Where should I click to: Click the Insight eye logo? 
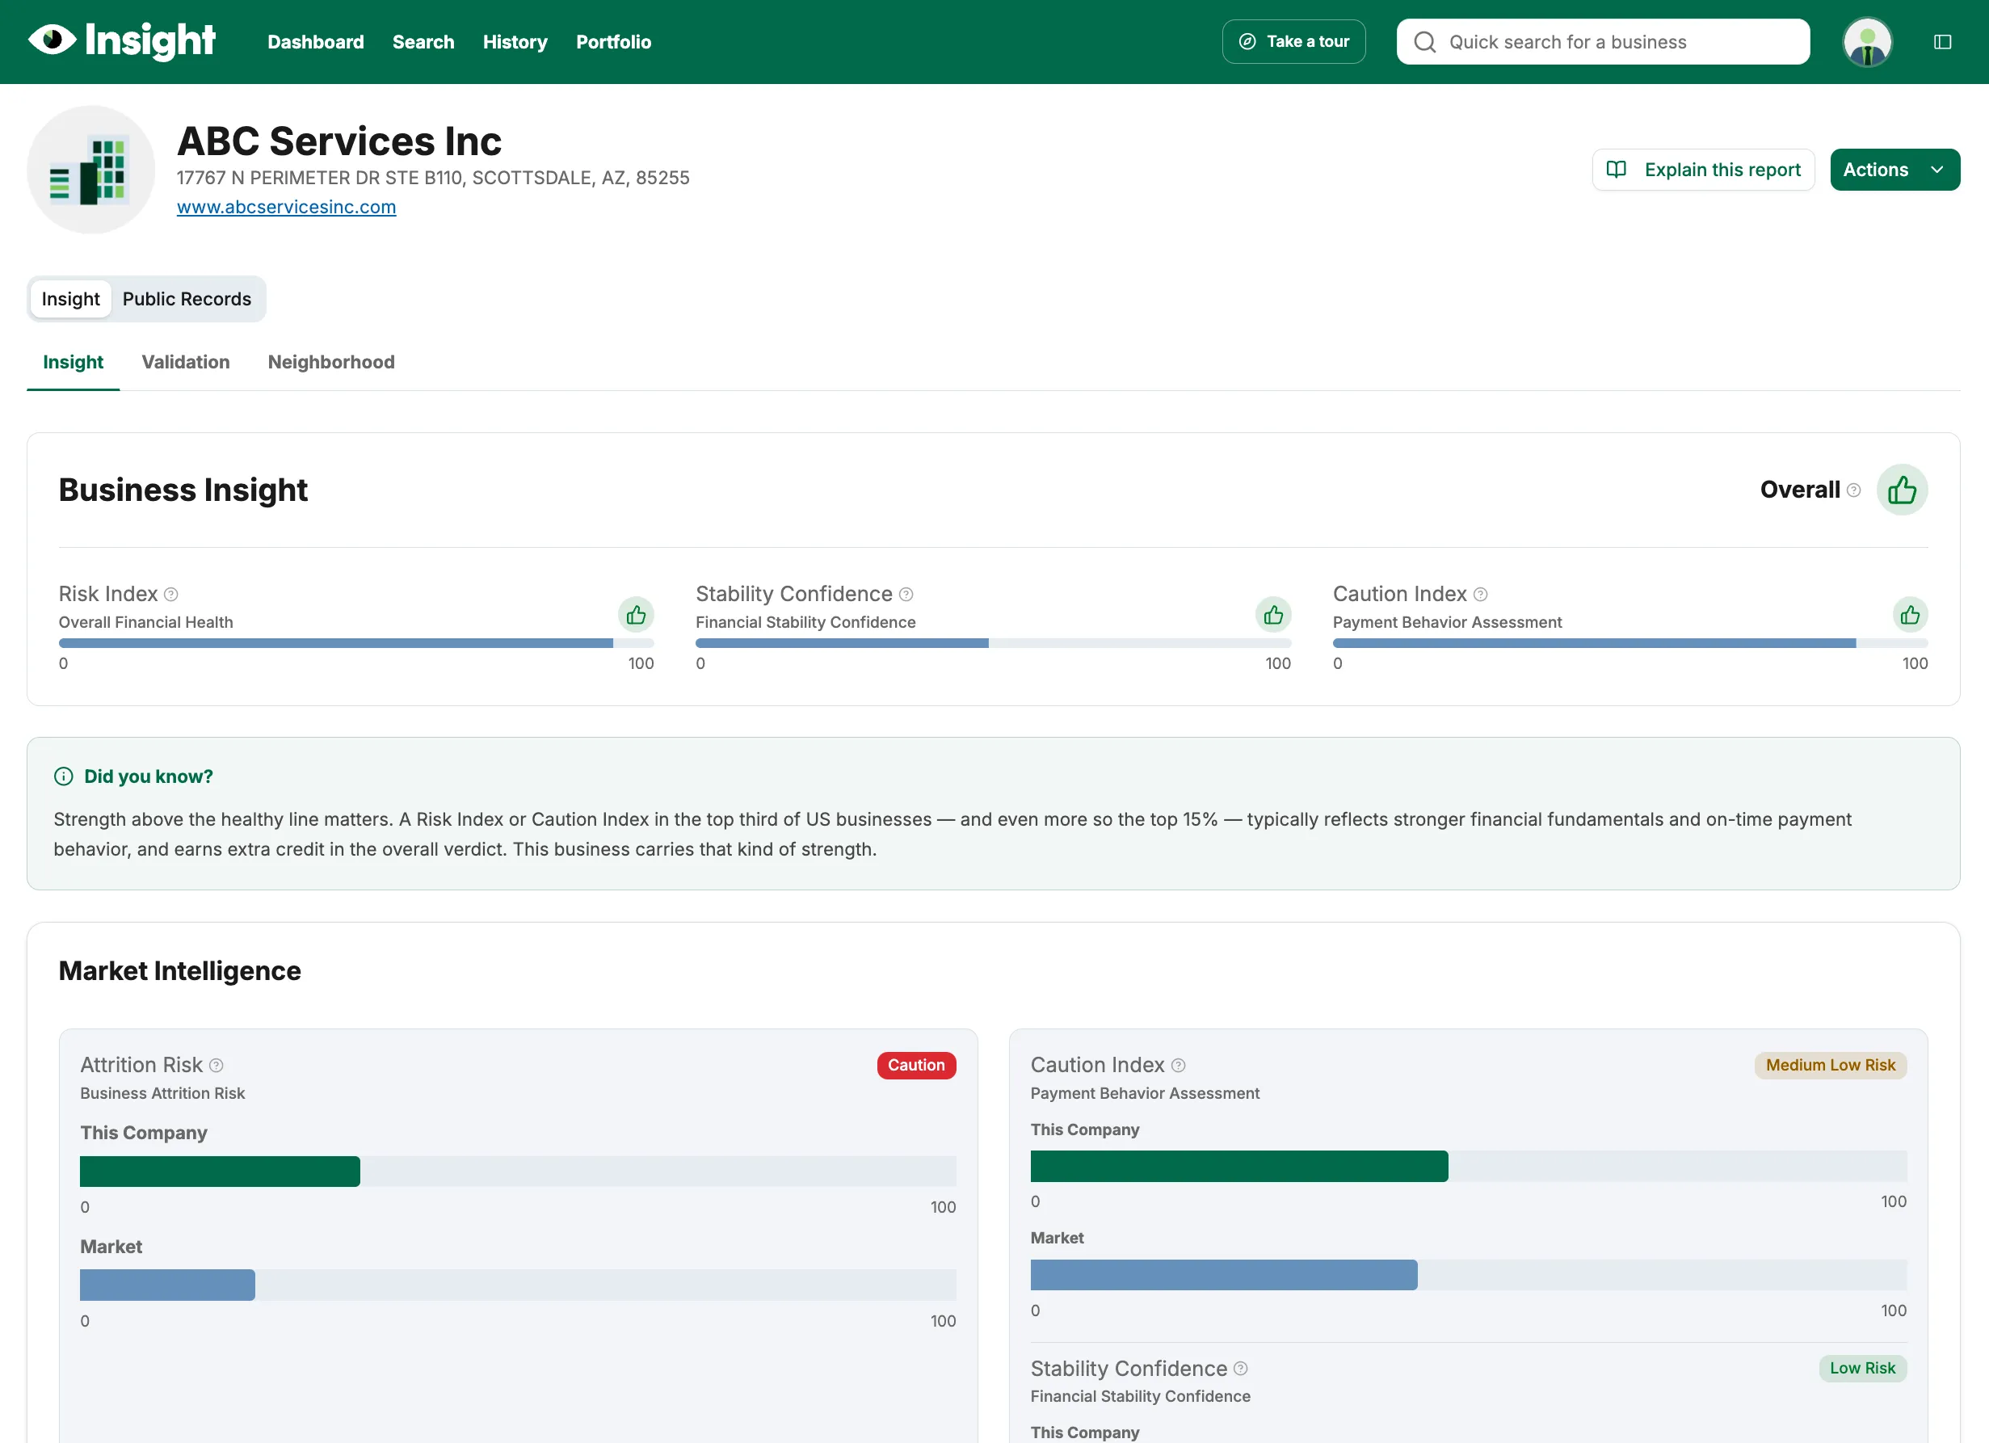pos(121,40)
